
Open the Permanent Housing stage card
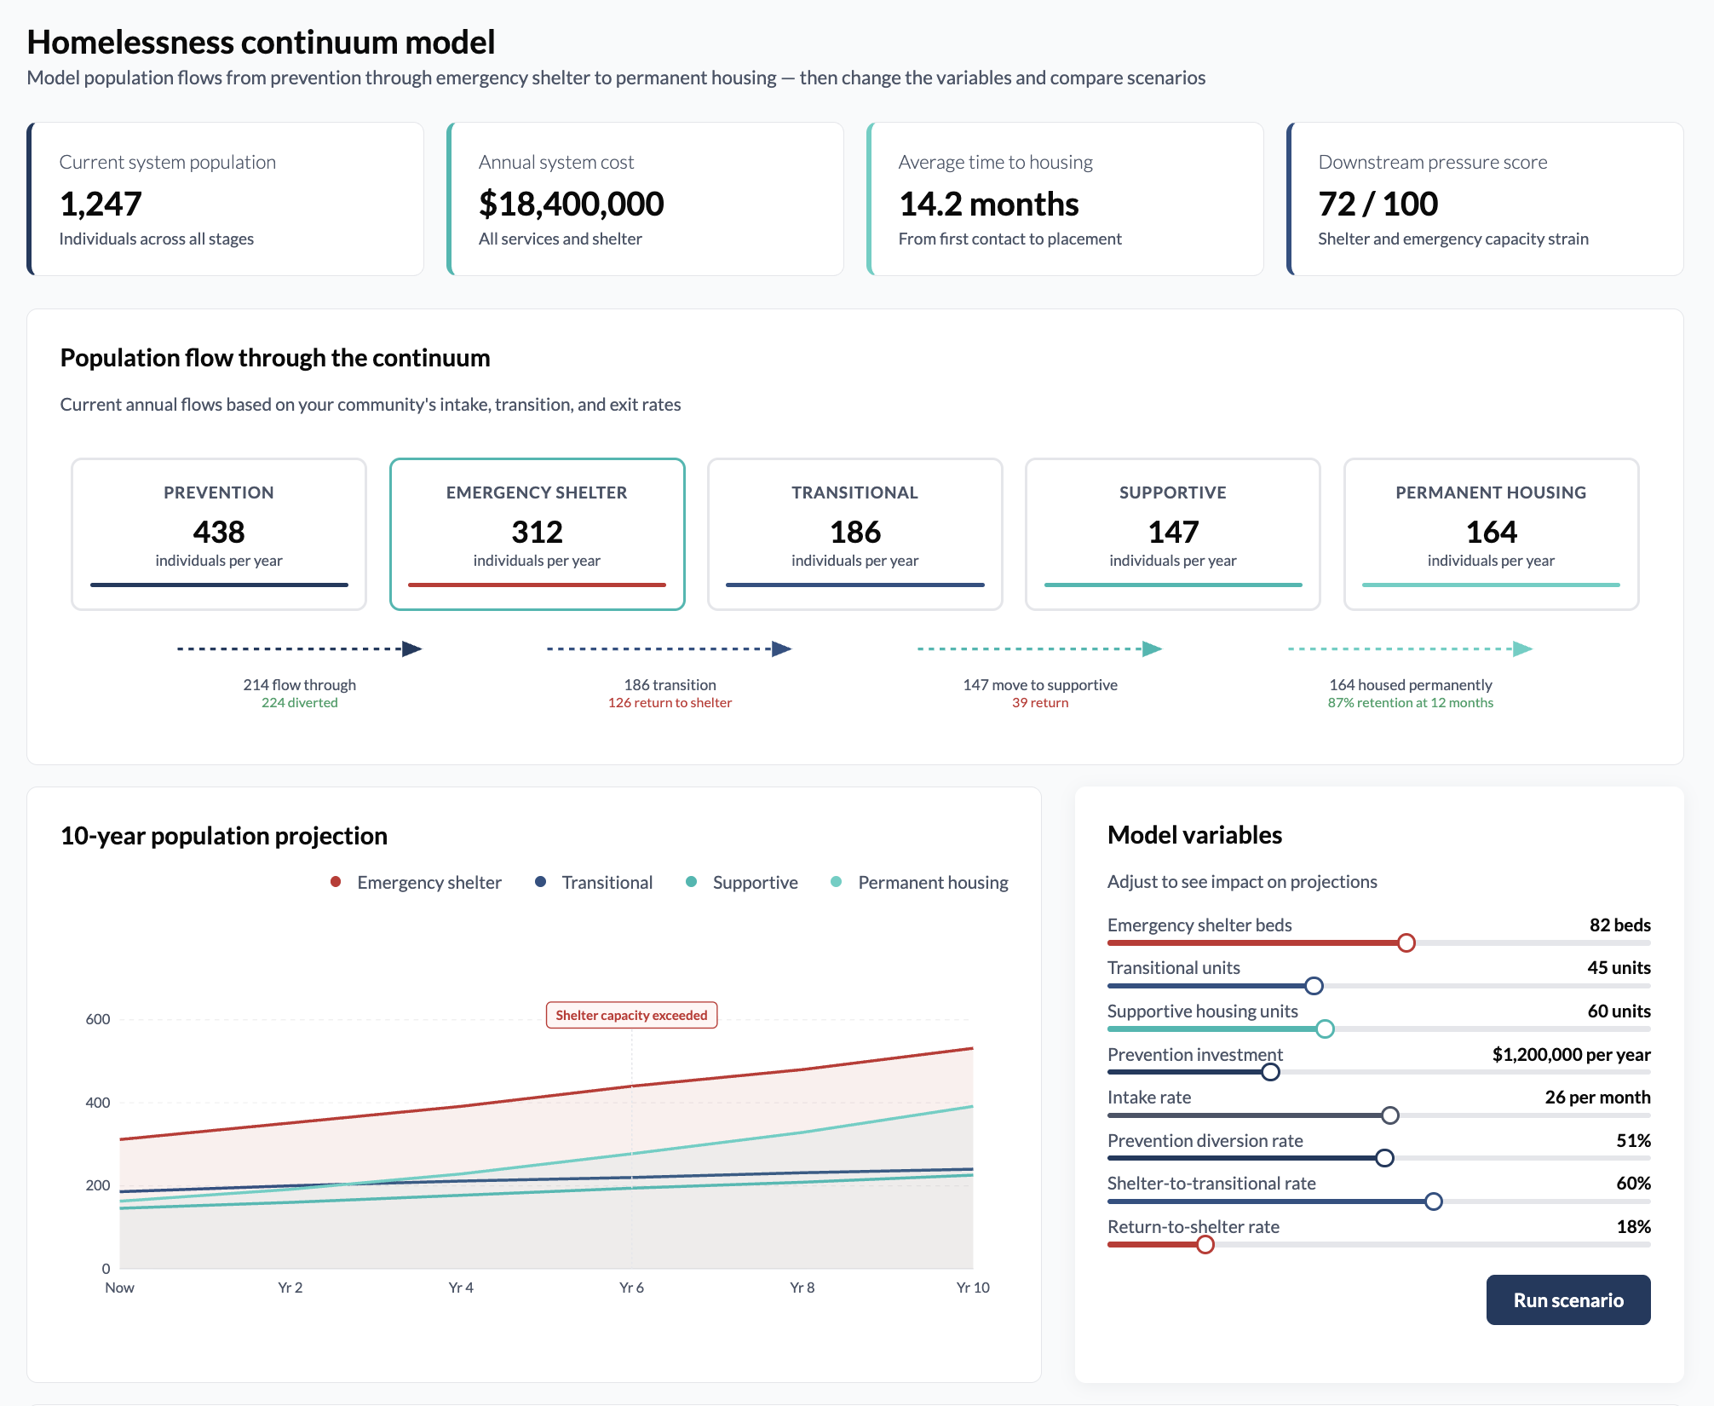1491,534
